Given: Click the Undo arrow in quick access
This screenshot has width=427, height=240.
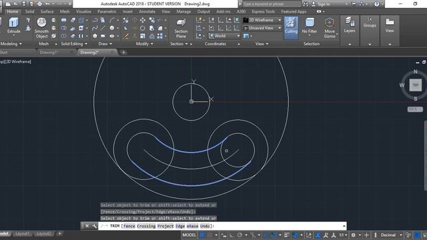Looking at the screenshot, I should 47,4.
